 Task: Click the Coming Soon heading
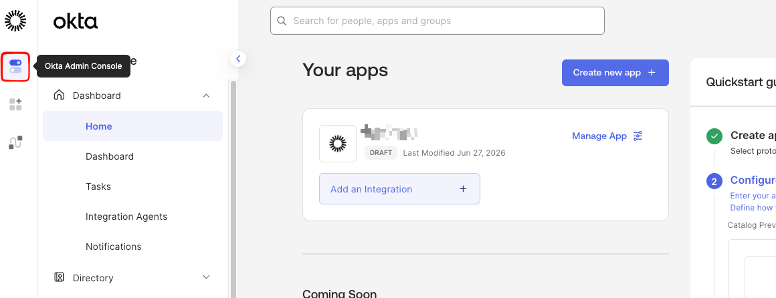(340, 294)
